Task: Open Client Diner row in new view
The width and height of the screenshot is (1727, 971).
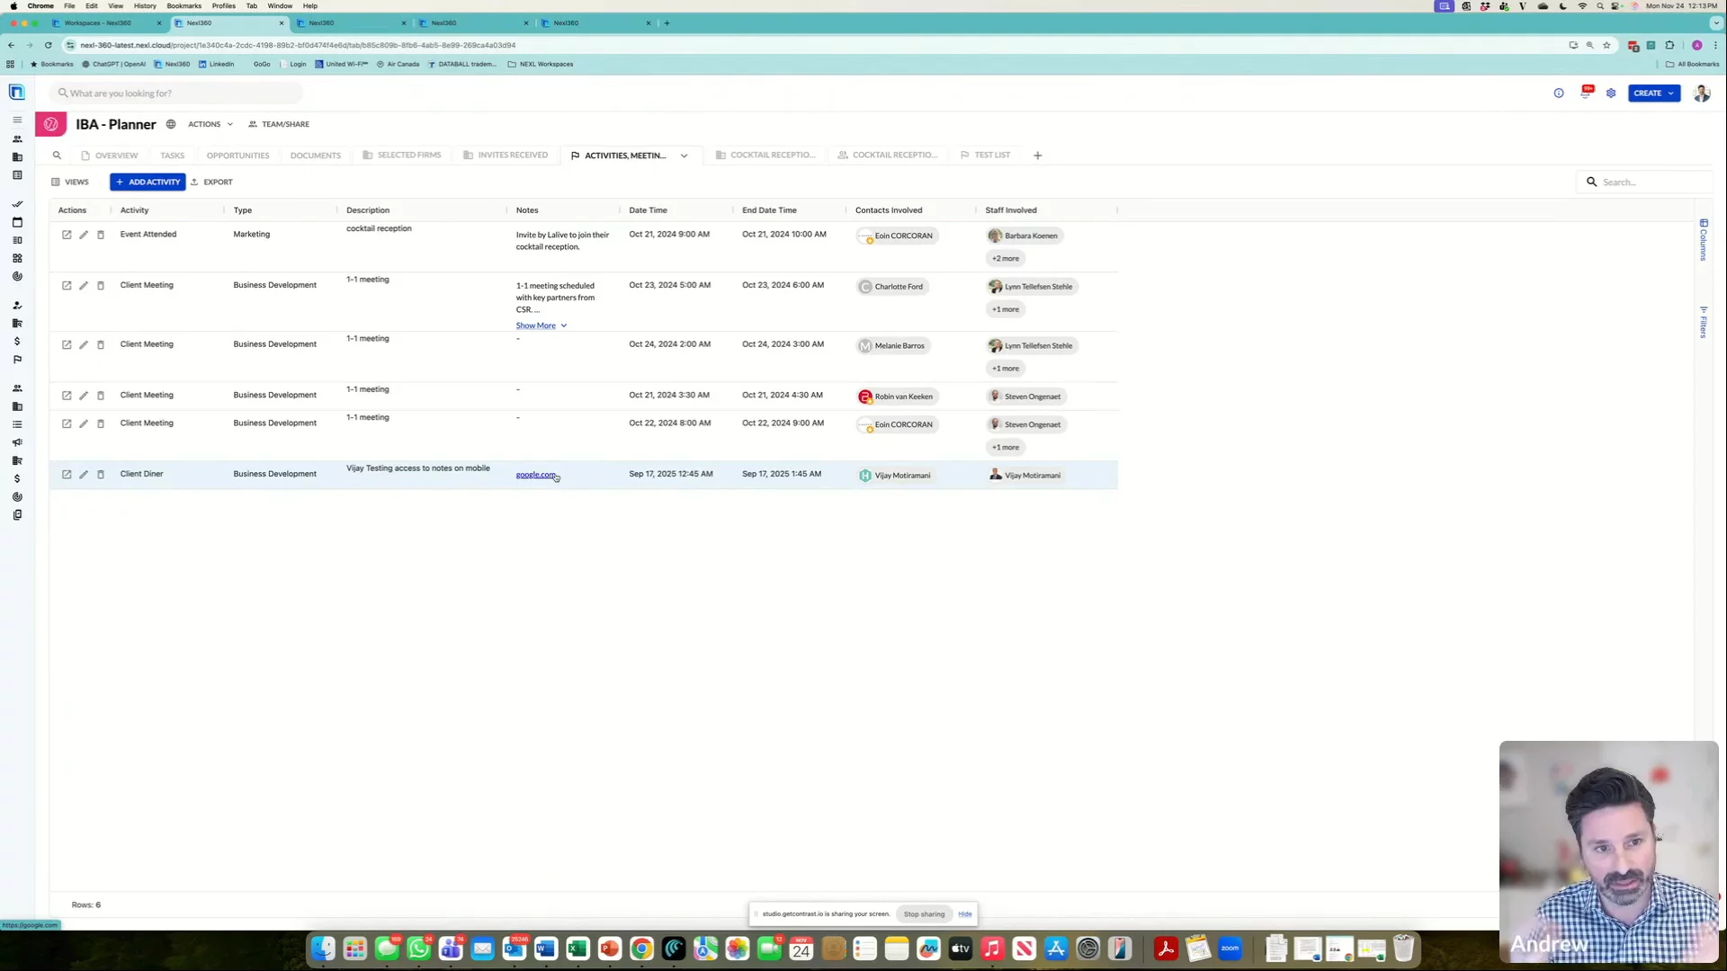Action: (67, 475)
